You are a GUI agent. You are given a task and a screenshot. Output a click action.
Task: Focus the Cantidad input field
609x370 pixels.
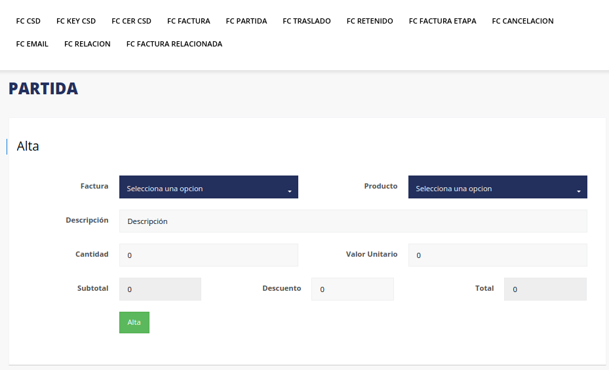(208, 255)
